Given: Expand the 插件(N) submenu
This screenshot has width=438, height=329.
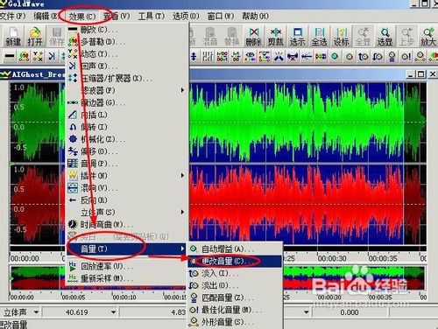Looking at the screenshot, I should [126, 176].
